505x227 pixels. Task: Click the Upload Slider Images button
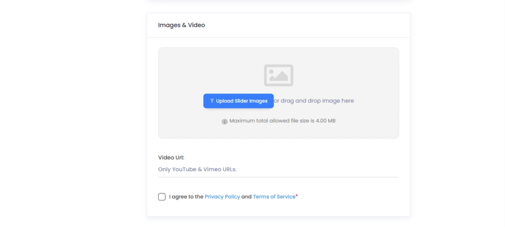[x=238, y=101]
